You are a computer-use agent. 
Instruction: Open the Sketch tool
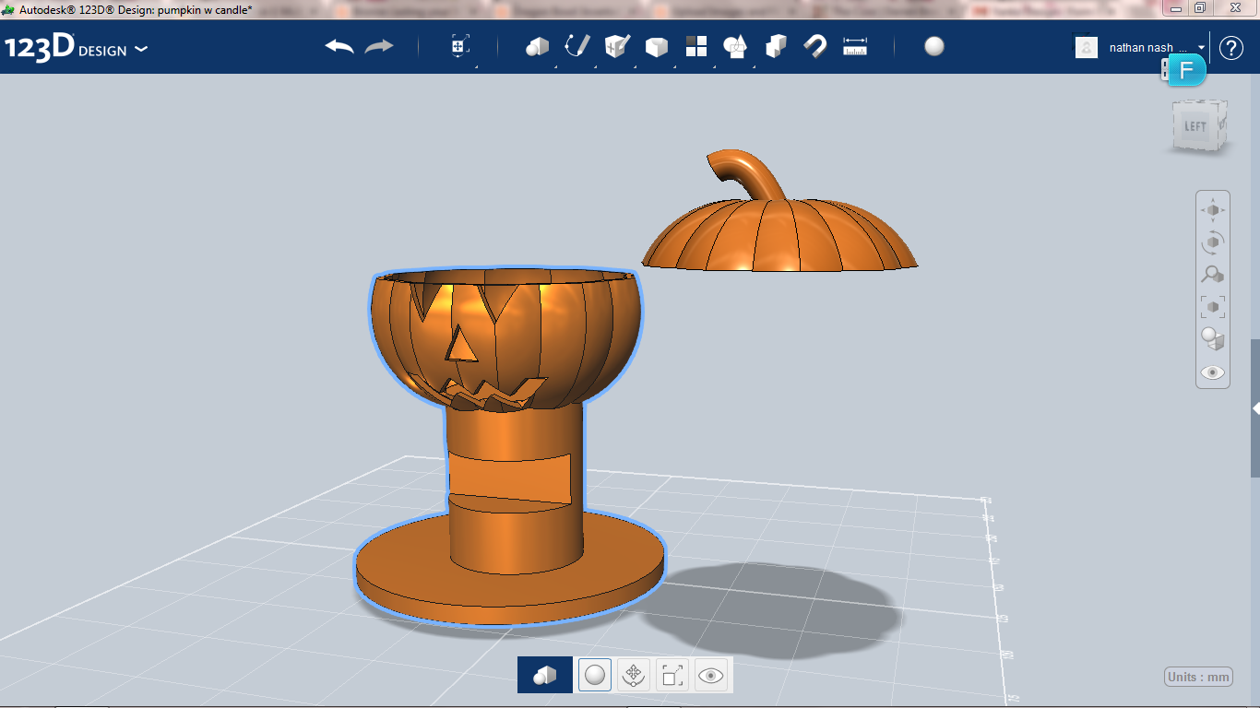point(576,47)
